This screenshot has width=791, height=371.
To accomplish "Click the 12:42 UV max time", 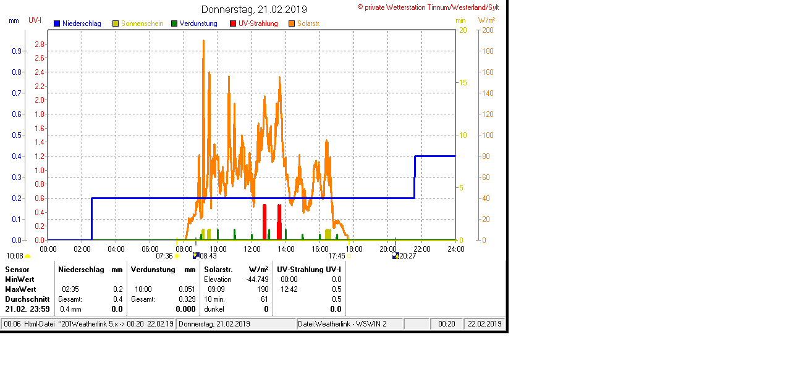I will [x=289, y=289].
